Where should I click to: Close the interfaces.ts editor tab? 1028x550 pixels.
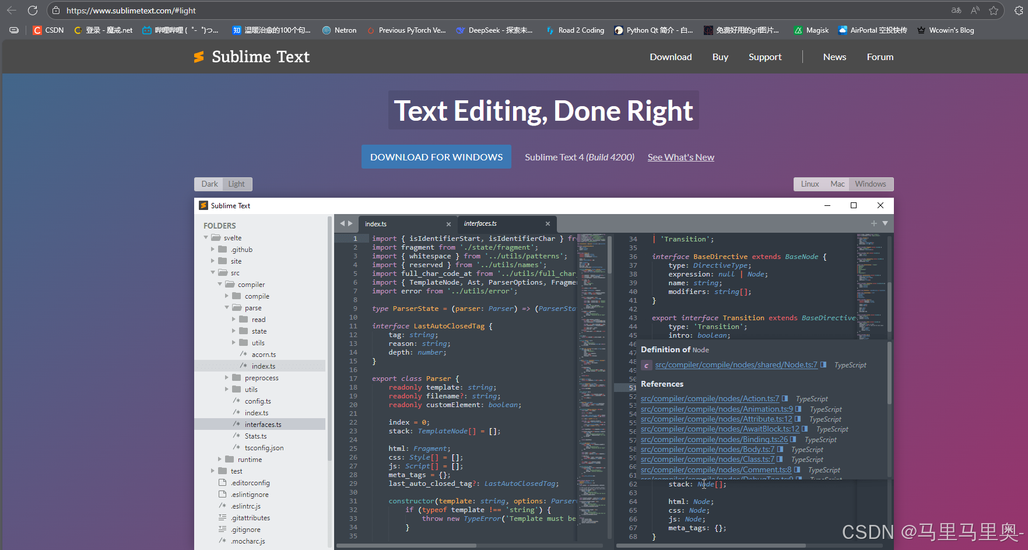click(548, 223)
